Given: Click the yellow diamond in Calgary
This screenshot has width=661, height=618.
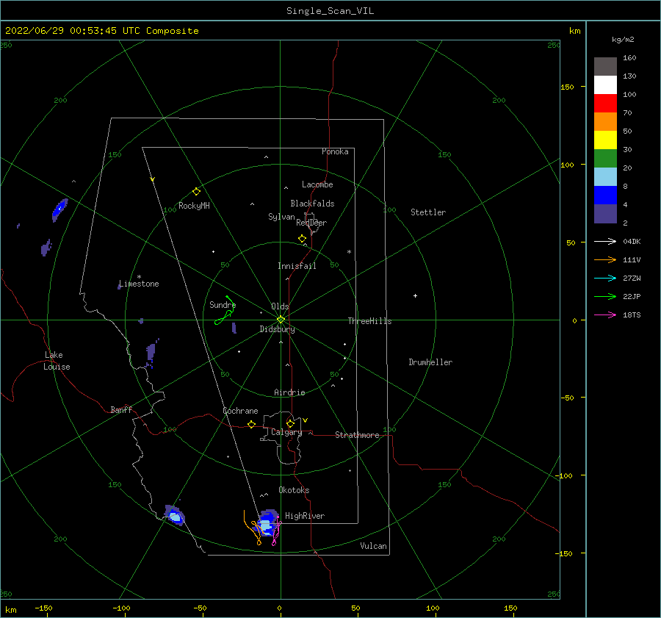Looking at the screenshot, I should click(290, 423).
